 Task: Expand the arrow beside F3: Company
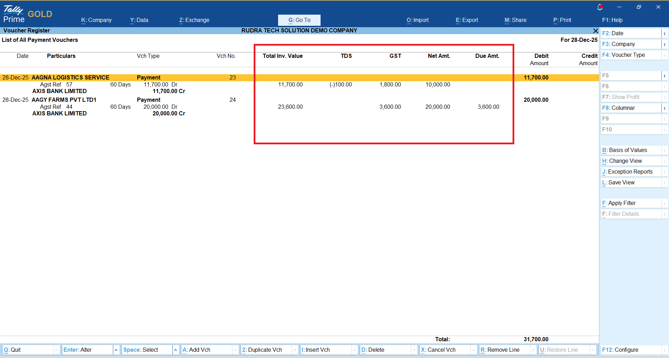664,44
